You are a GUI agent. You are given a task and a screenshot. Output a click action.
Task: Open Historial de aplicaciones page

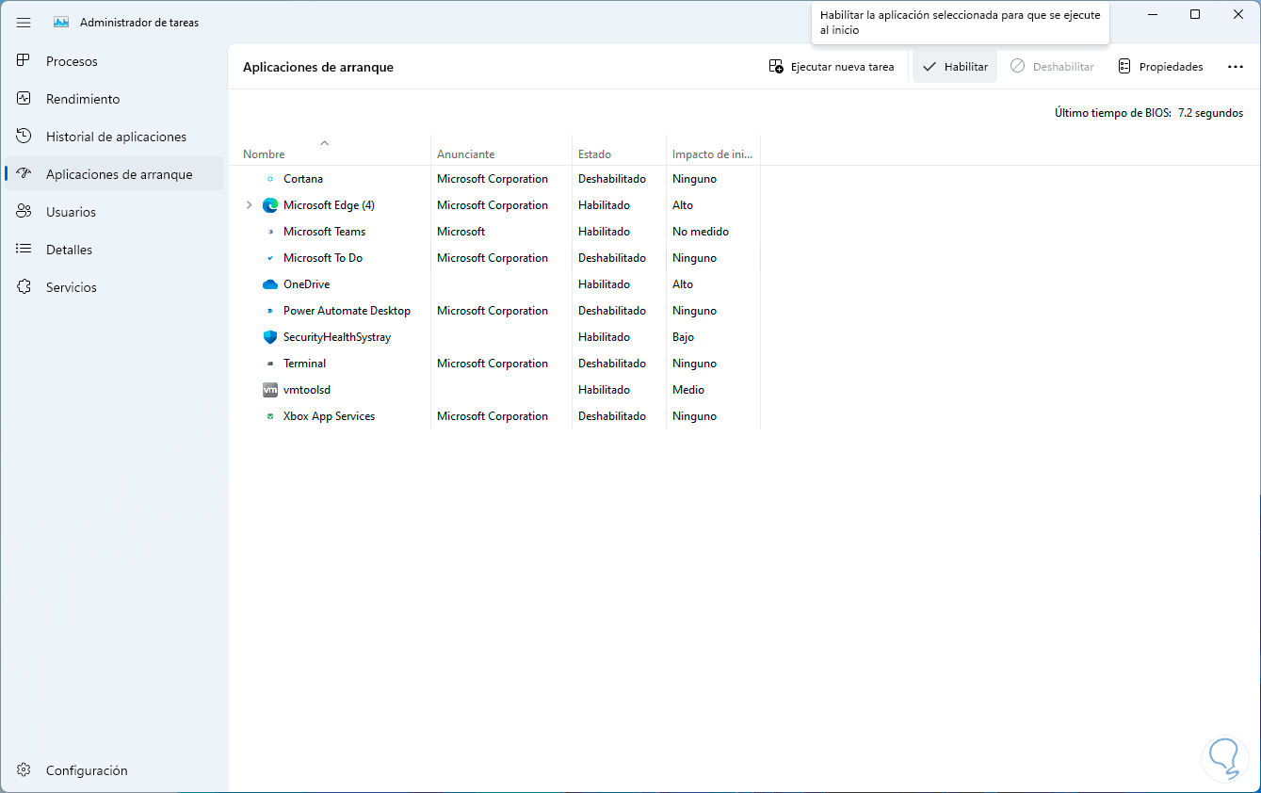(114, 137)
